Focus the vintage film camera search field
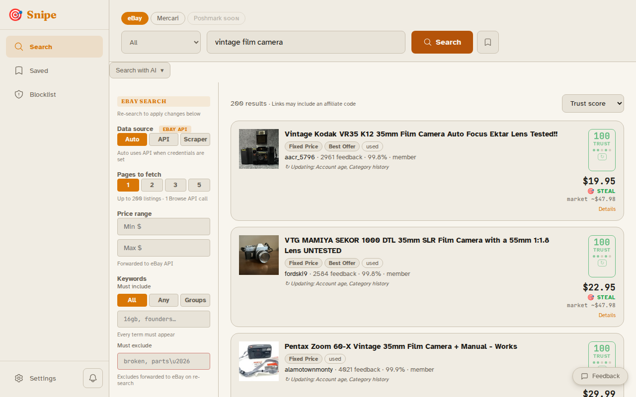This screenshot has width=636, height=397. coord(306,42)
